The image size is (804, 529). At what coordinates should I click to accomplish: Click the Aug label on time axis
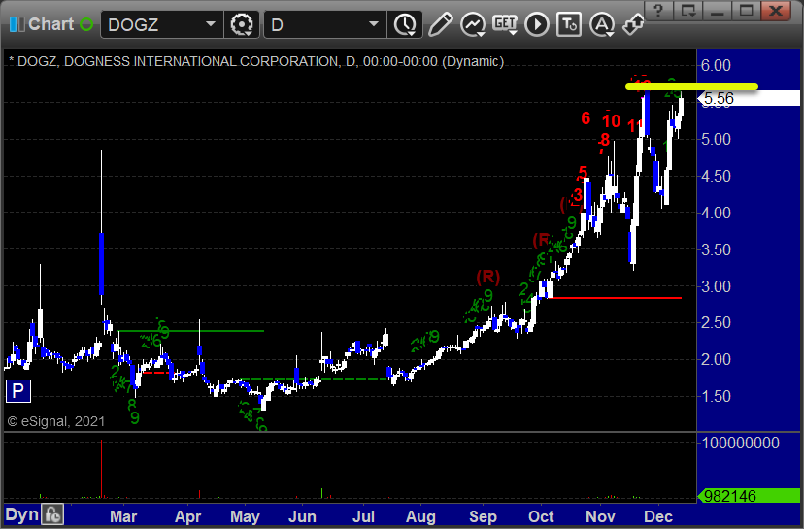point(420,516)
